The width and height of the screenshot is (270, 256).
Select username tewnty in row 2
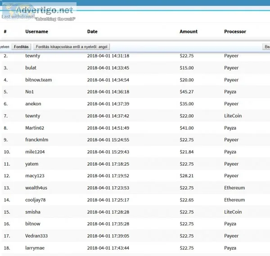tap(33, 56)
